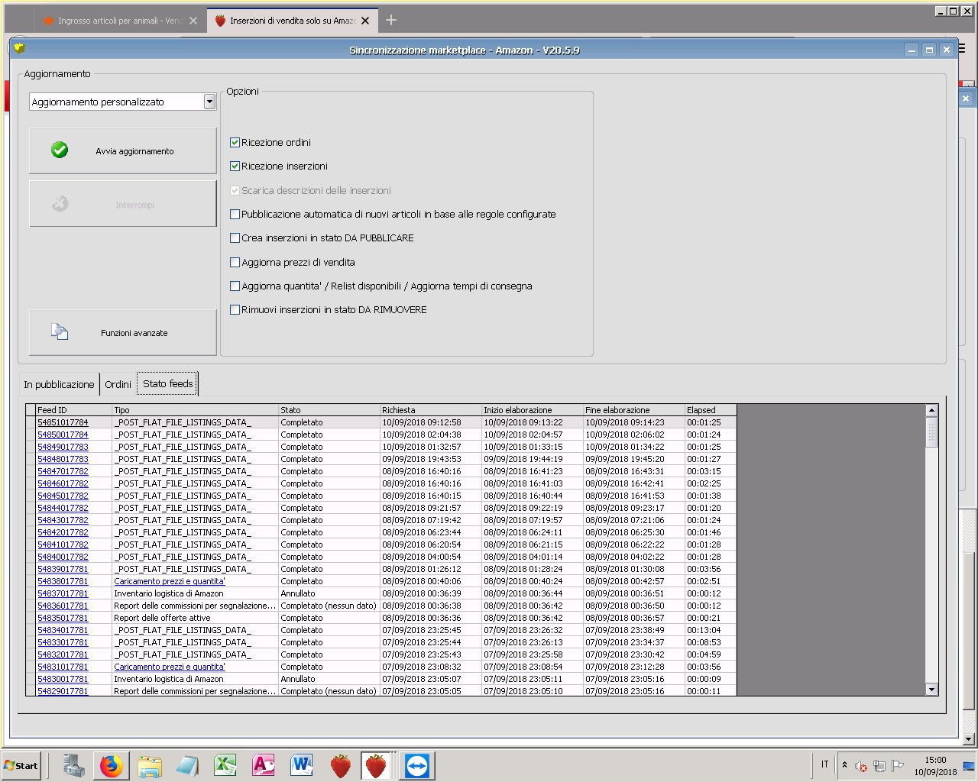The image size is (978, 782).
Task: Switch to Ingrosso articoli per animali tab
Action: (x=120, y=21)
